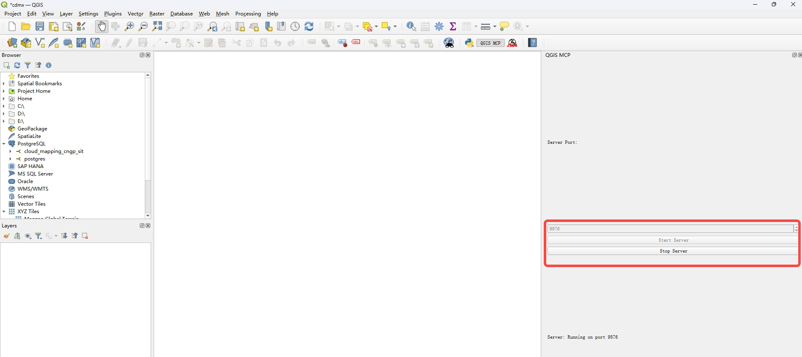Toggle the Browser properties info icon

tap(49, 65)
